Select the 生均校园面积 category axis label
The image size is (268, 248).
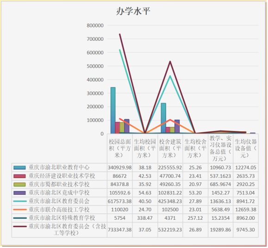tap(145, 148)
